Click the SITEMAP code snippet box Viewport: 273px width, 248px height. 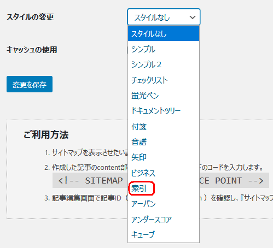pyautogui.click(x=161, y=180)
